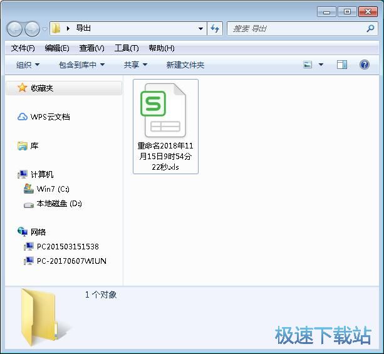Open the 查看(V) menu
This screenshot has height=354, width=384.
point(92,48)
